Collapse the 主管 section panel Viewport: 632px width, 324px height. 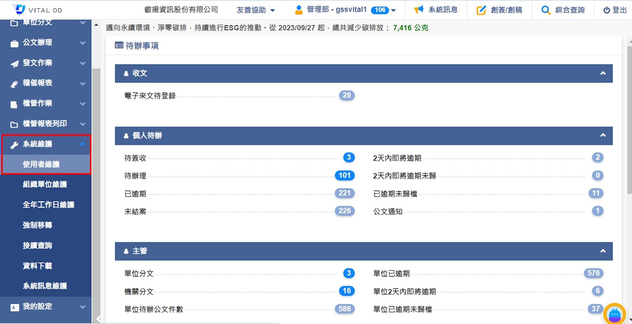pyautogui.click(x=603, y=251)
